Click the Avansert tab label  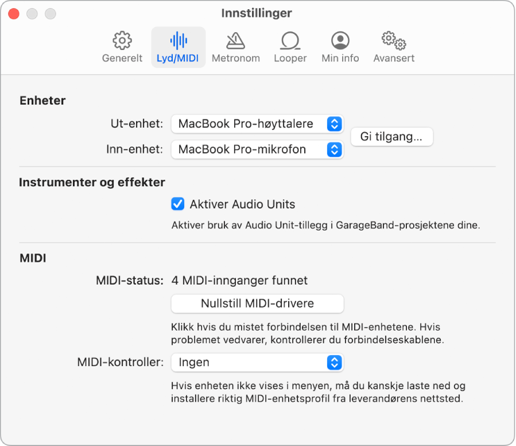394,58
